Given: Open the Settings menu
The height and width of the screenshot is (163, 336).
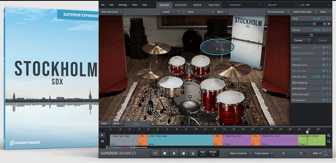Looking at the screenshot, I should [x=124, y=5].
